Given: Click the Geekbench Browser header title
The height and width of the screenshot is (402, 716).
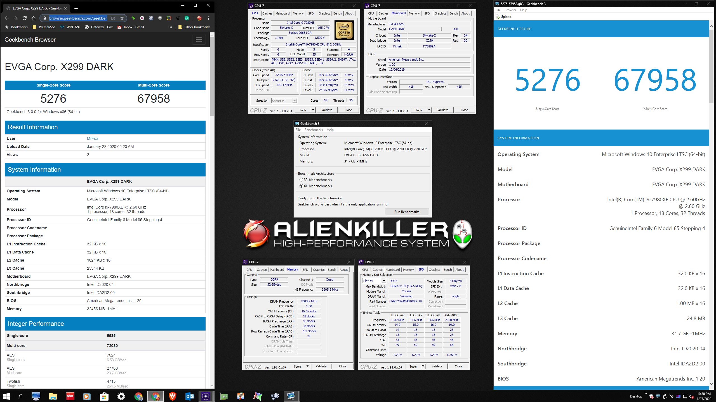Looking at the screenshot, I should [x=30, y=40].
